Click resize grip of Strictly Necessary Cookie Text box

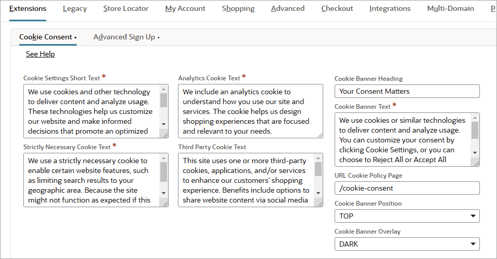pyautogui.click(x=165, y=204)
